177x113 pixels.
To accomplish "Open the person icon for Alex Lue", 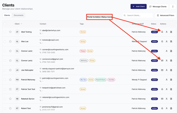I will (x=167, y=42).
